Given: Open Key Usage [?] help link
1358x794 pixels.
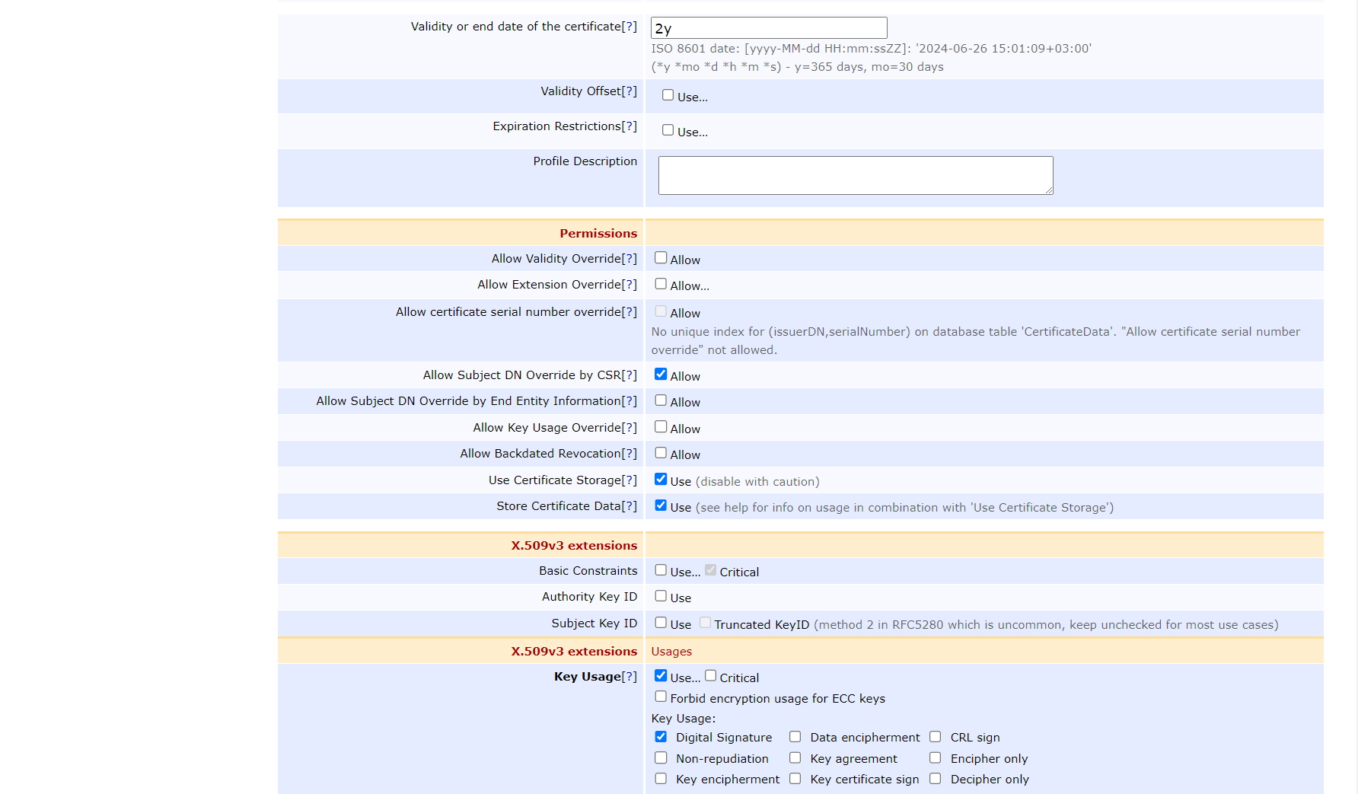Looking at the screenshot, I should coord(629,677).
